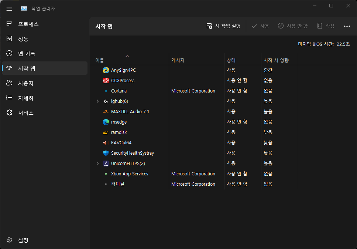Select the SecurityHealthSystray row name
357x249 pixels.
tap(133, 153)
